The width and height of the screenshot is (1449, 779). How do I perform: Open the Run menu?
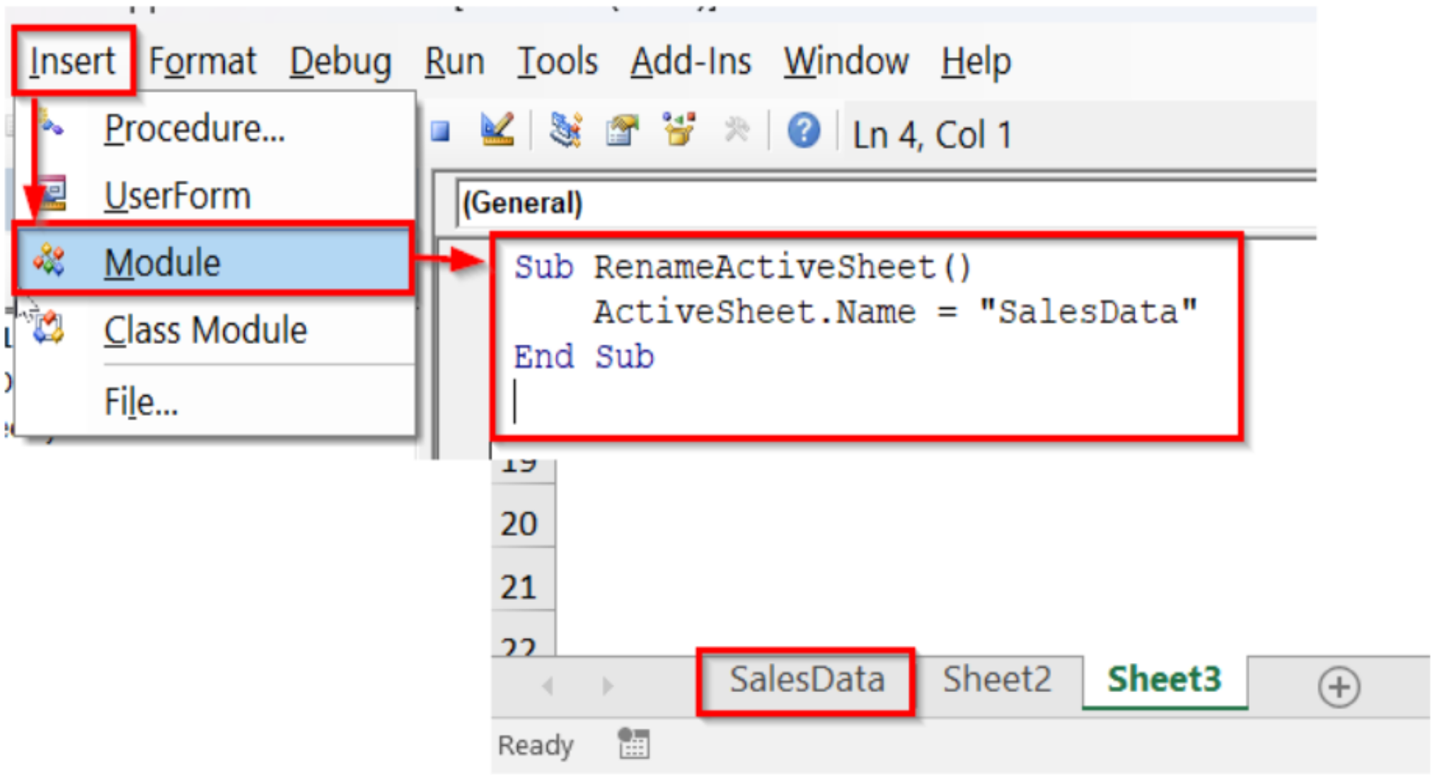pyautogui.click(x=454, y=60)
